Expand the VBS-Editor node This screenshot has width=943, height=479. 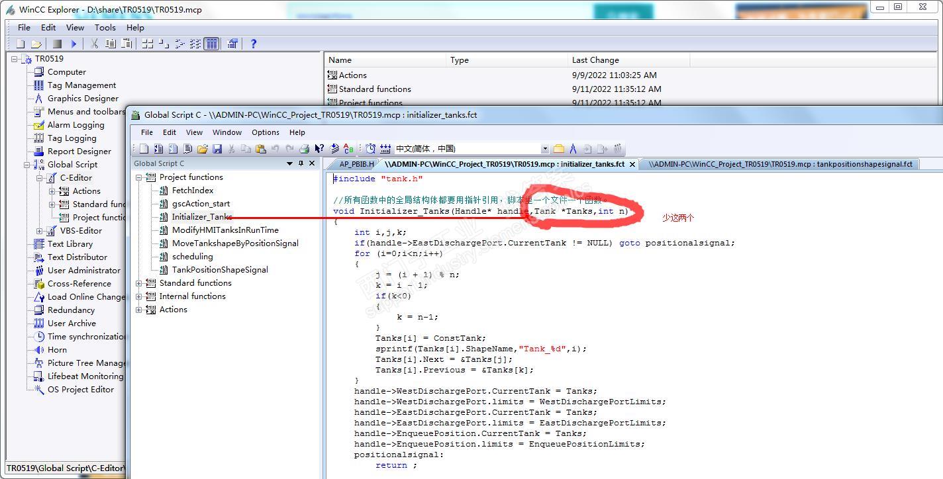click(x=40, y=231)
